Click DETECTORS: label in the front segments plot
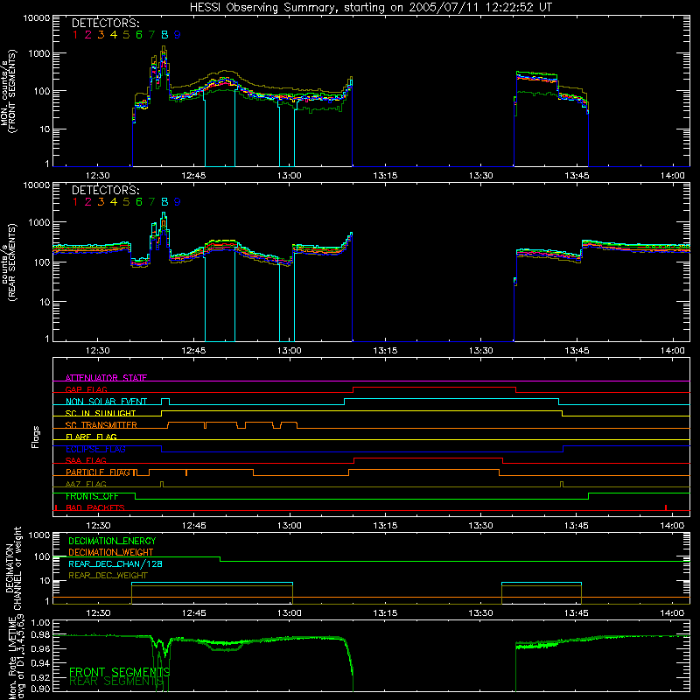This screenshot has width=700, height=700. [x=105, y=23]
